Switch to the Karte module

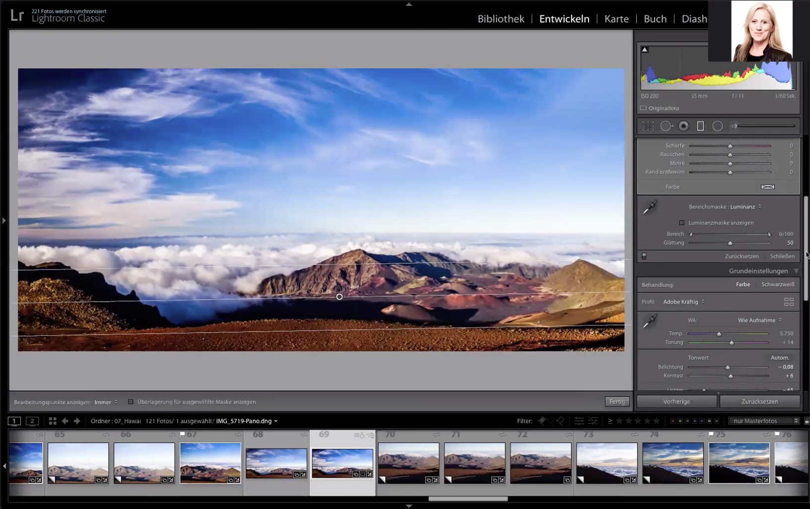616,18
